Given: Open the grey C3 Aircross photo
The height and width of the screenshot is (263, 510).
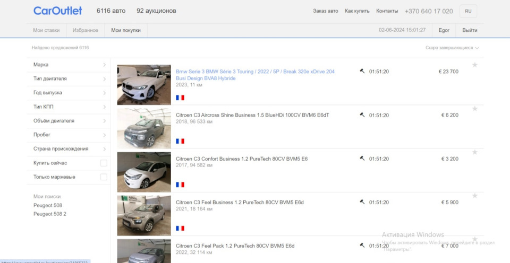Looking at the screenshot, I should click(x=144, y=128).
